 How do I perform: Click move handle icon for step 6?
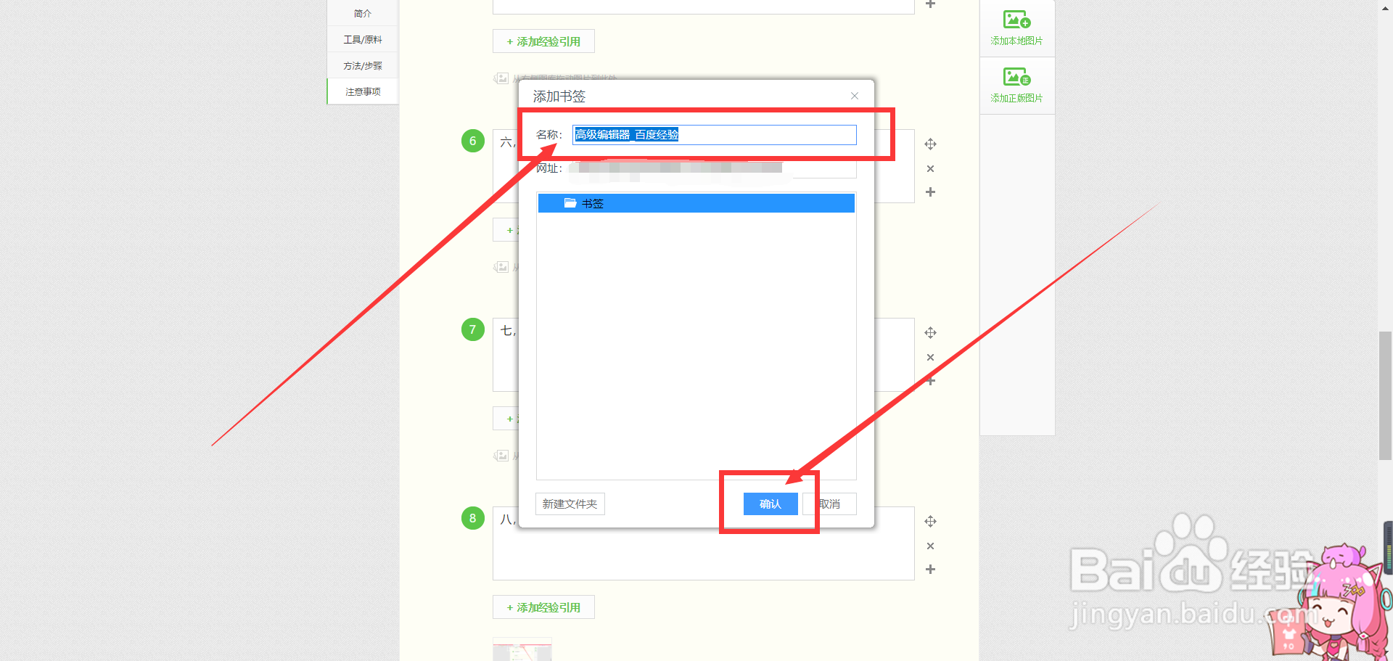pos(931,144)
